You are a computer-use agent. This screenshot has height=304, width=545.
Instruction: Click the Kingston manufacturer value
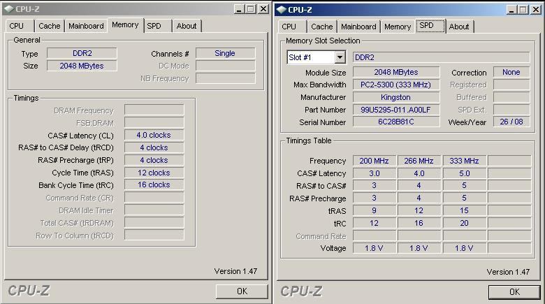[x=396, y=97]
